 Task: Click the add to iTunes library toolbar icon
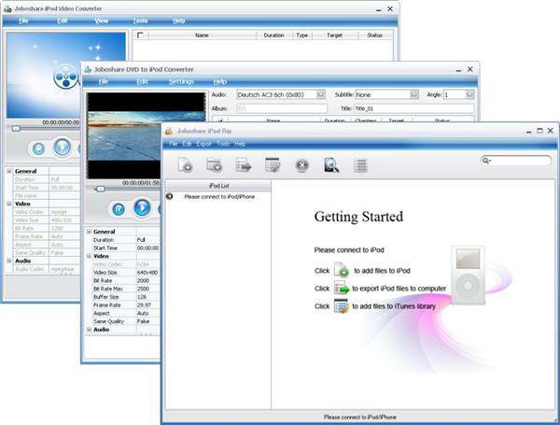pyautogui.click(x=273, y=165)
